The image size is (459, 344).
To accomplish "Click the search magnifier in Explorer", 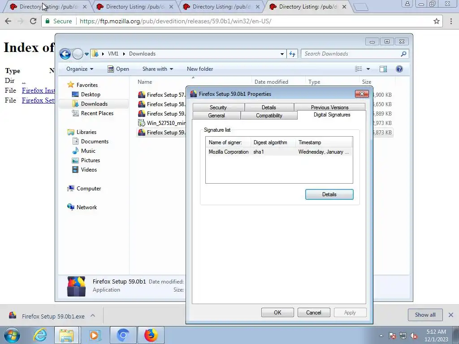I will (403, 54).
